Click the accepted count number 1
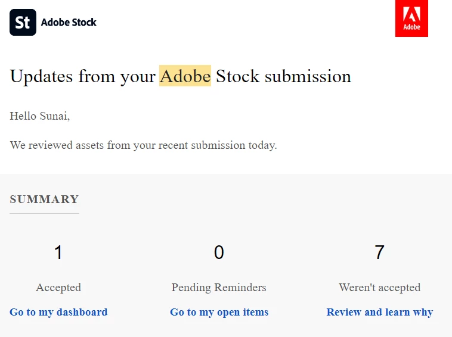452x337 pixels. 58,252
